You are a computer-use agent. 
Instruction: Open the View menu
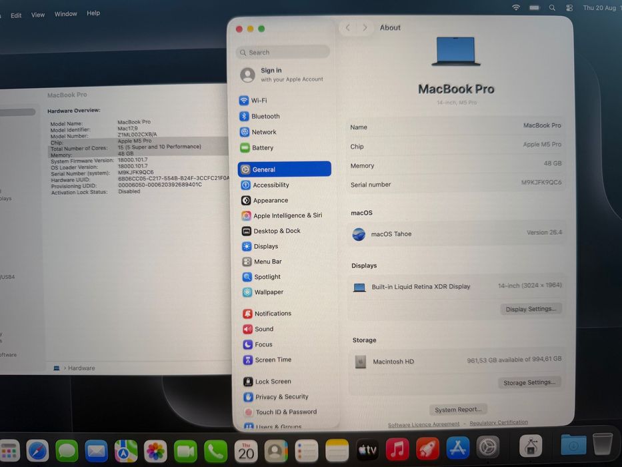tap(38, 15)
